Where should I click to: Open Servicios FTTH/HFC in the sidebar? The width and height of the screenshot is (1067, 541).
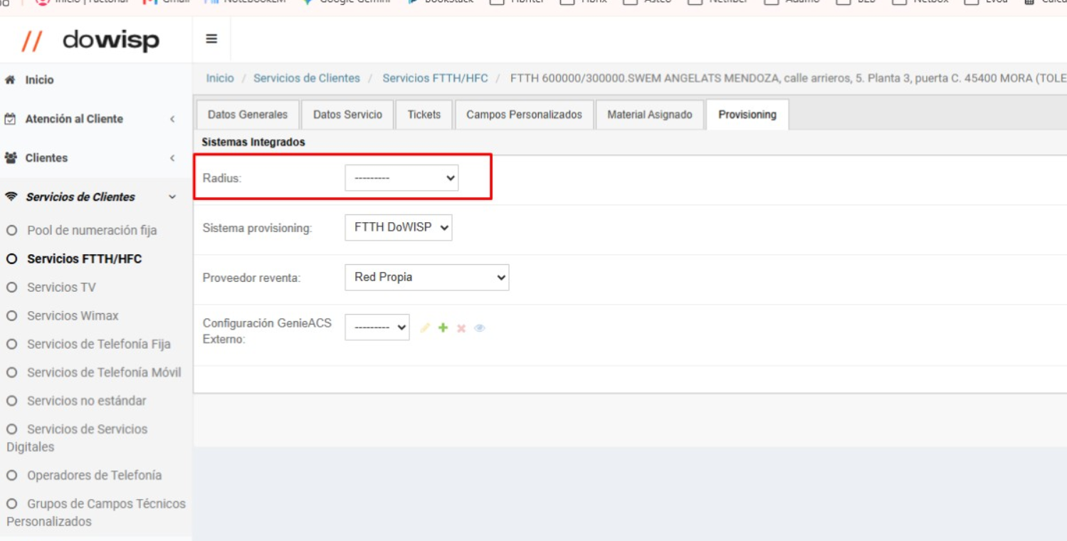pos(85,259)
